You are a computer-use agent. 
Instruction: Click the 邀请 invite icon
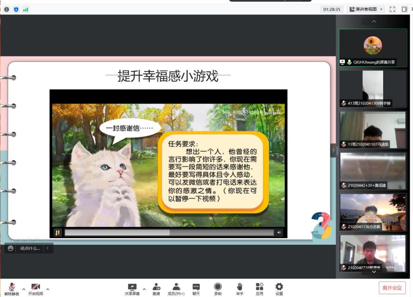pos(156,289)
